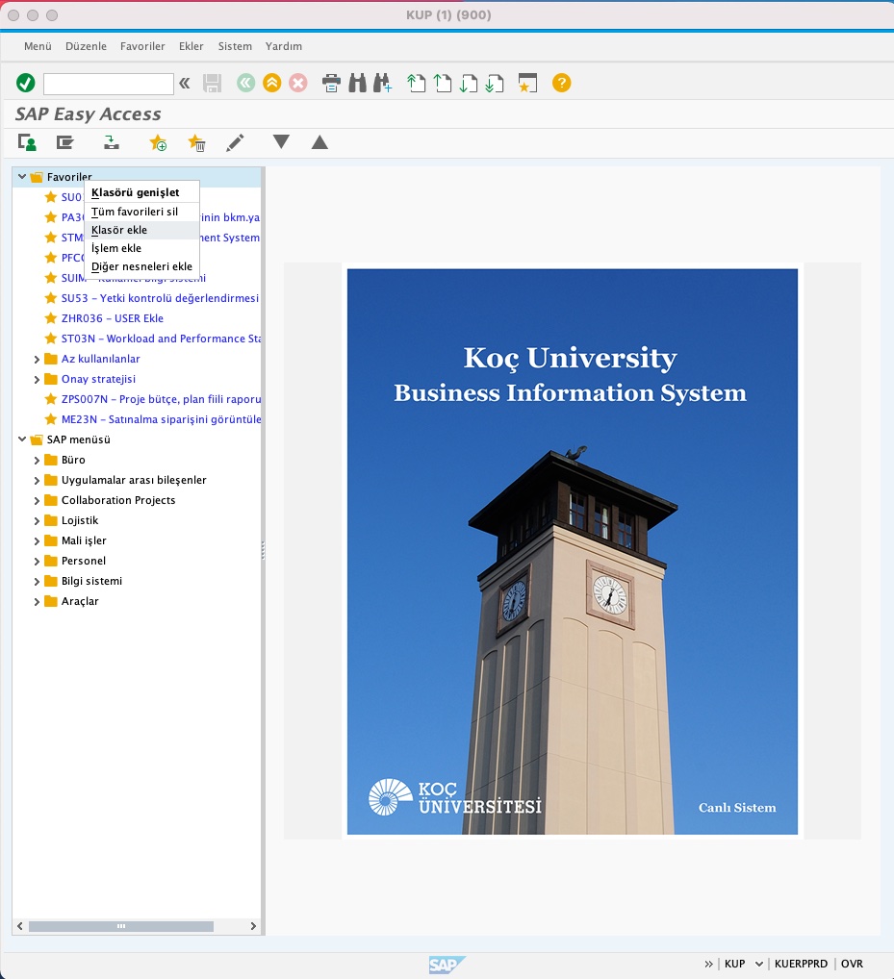Click the Print icon in the toolbar
The image size is (894, 979).
tap(330, 84)
